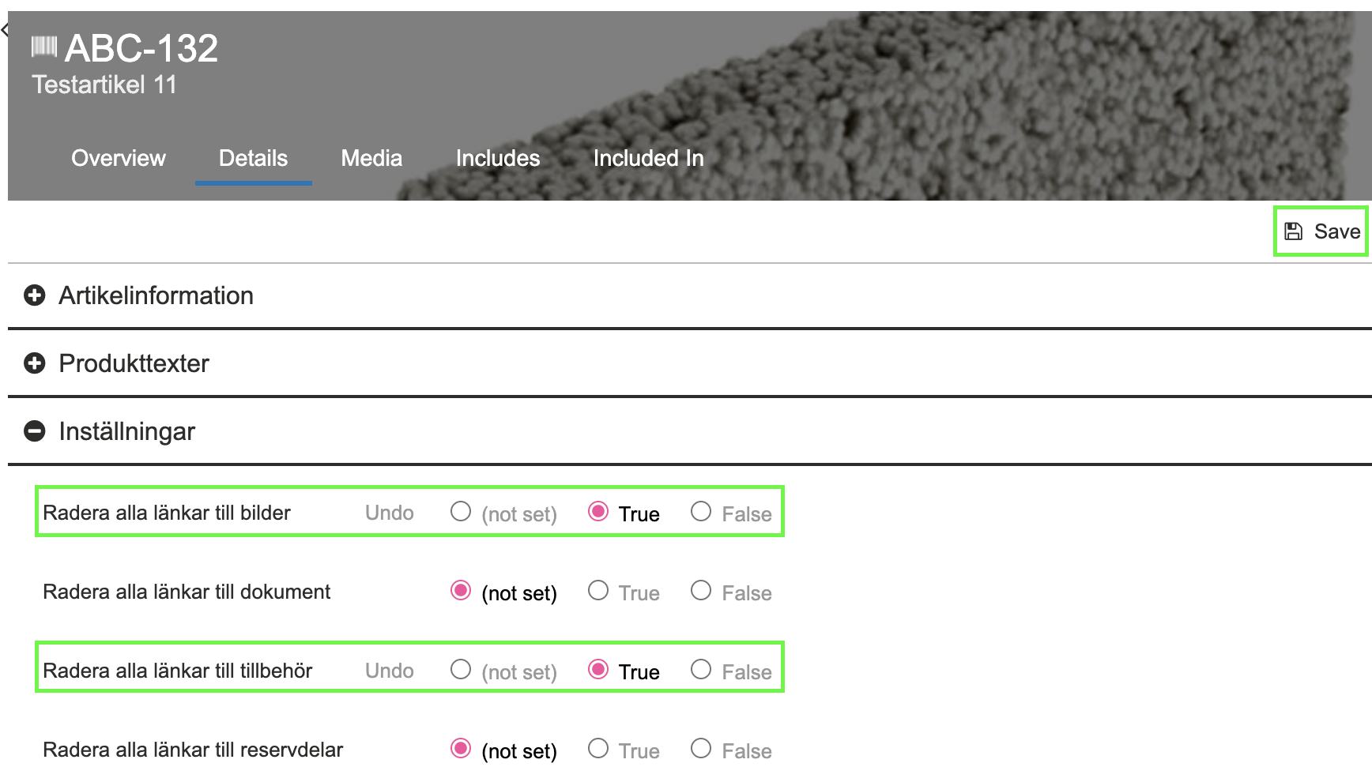This screenshot has height=782, width=1372.
Task: Choose False for 'länkar till dokument'
Action: 701,591
